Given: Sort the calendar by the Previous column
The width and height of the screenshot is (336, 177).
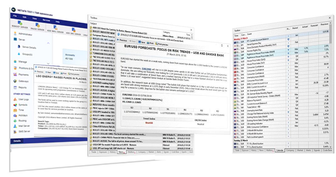Looking at the screenshot, I should tap(324, 24).
